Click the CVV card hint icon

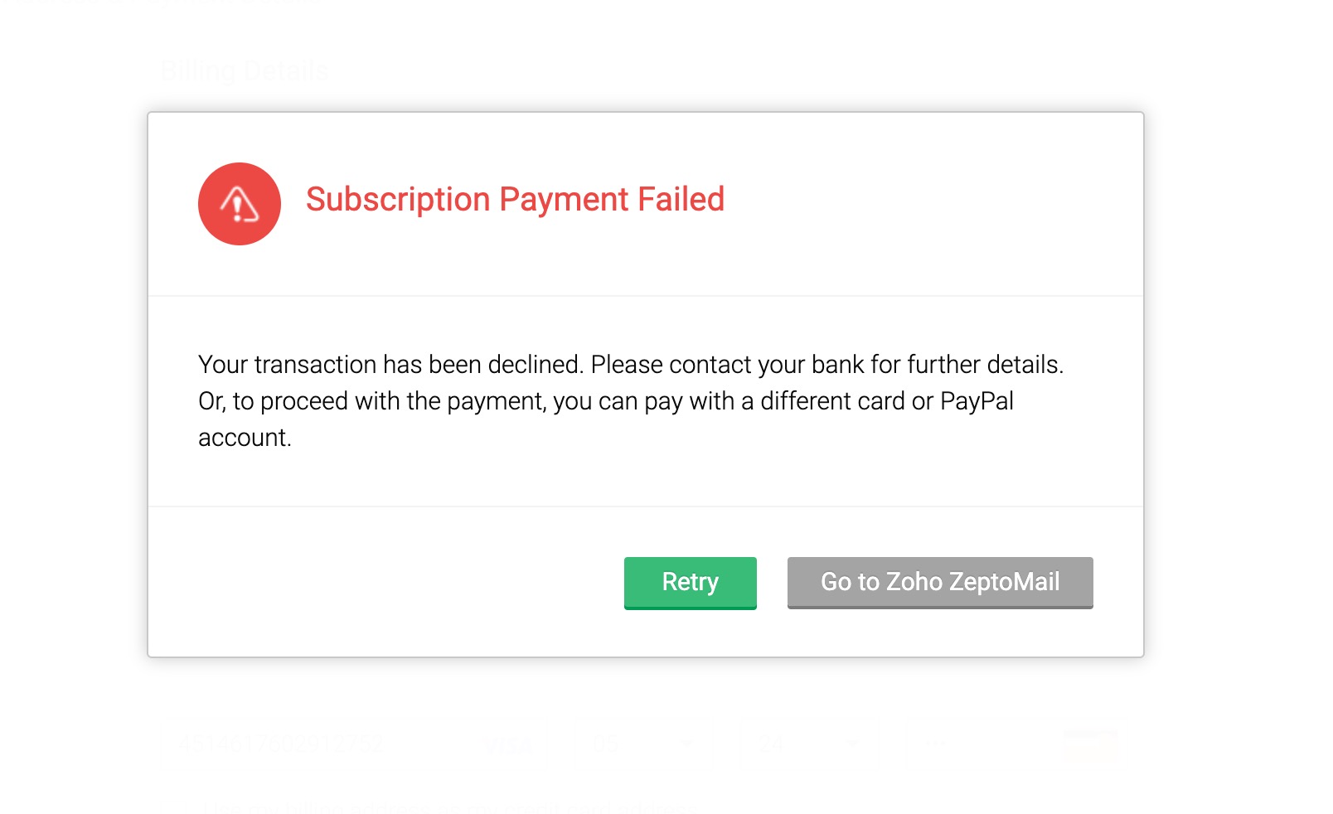click(x=1089, y=745)
